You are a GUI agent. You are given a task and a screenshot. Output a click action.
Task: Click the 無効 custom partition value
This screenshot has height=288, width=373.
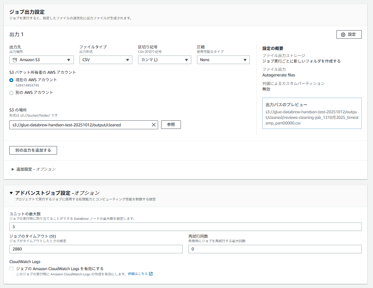[x=266, y=89]
